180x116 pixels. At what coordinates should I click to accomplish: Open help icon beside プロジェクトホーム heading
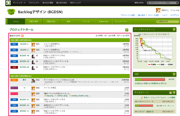click(x=127, y=30)
